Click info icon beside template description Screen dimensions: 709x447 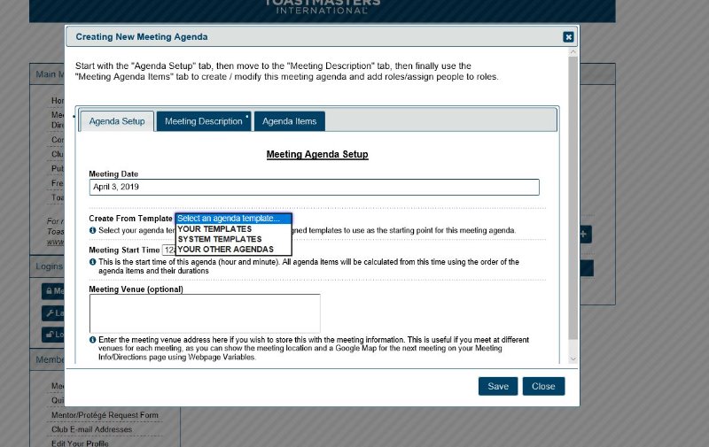pyautogui.click(x=93, y=230)
